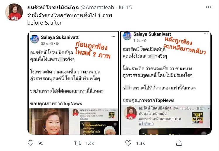Click the Top News logo in right image
The width and height of the screenshot is (219, 151).
point(197,118)
